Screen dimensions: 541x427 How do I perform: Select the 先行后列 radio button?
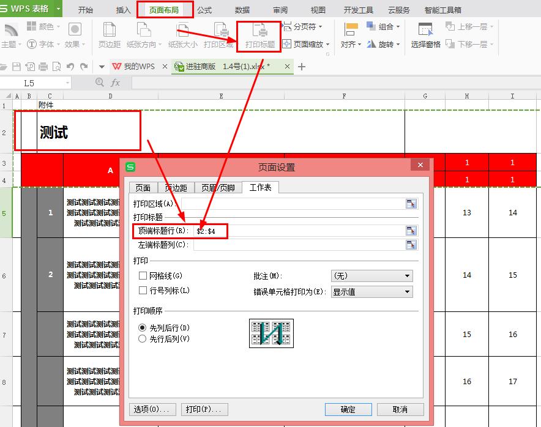pyautogui.click(x=141, y=338)
